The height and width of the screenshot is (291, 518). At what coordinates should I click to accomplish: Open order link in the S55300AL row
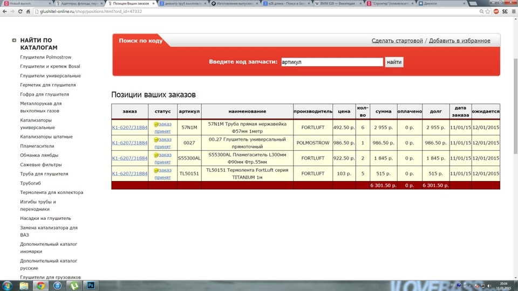coord(129,158)
